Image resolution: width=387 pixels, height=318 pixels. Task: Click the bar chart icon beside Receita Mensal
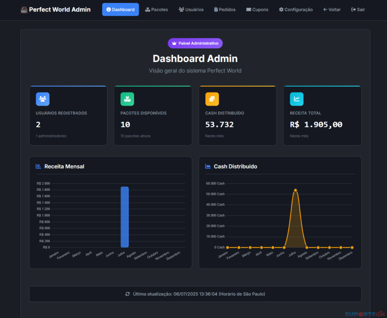tap(39, 167)
